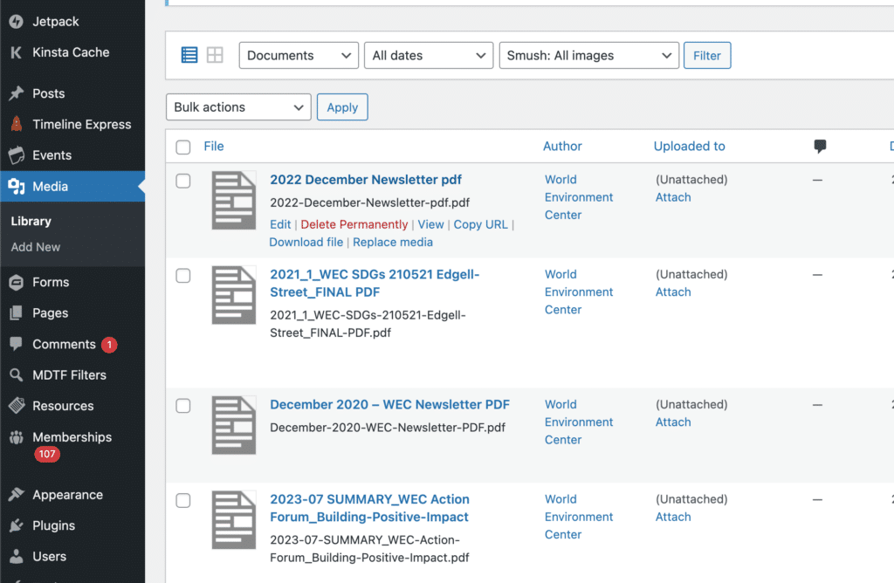Viewport: 894px width, 583px height.
Task: Toggle the select-all checkbox in header
Action: [x=183, y=147]
